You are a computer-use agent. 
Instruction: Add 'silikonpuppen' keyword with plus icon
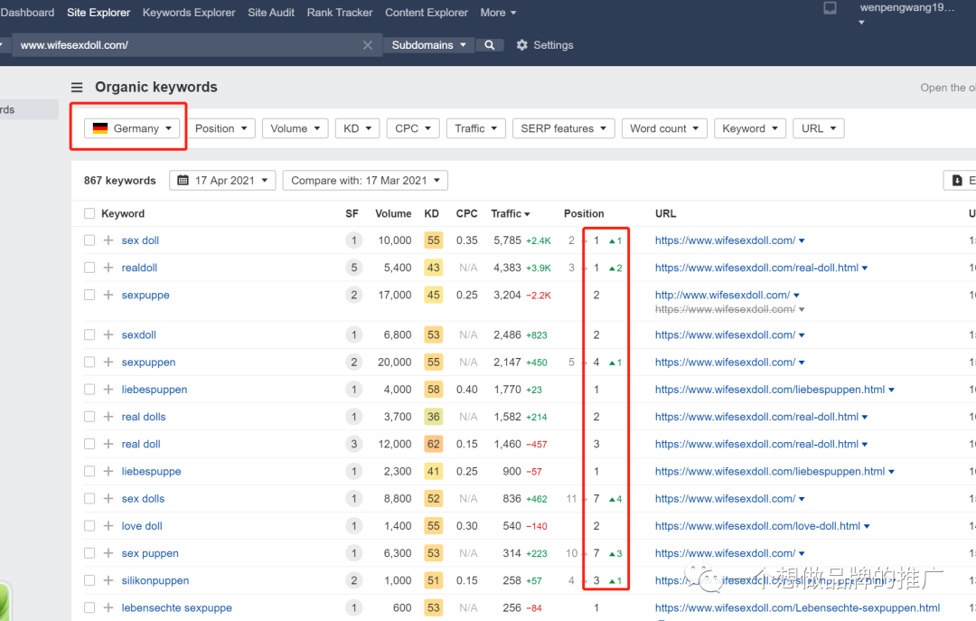108,580
